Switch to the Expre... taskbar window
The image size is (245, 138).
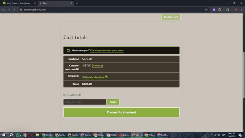(x=124, y=135)
